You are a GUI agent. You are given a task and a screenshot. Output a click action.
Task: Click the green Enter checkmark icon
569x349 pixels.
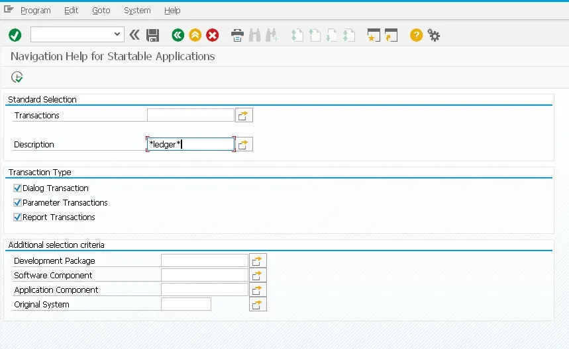click(x=15, y=35)
